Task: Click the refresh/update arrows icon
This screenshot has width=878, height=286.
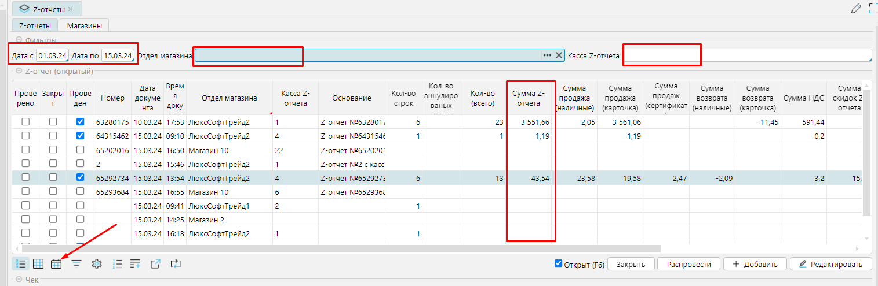Action: click(176, 264)
